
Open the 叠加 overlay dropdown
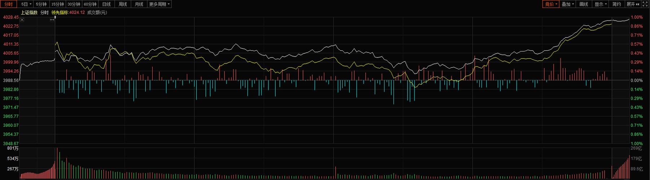(568, 4)
